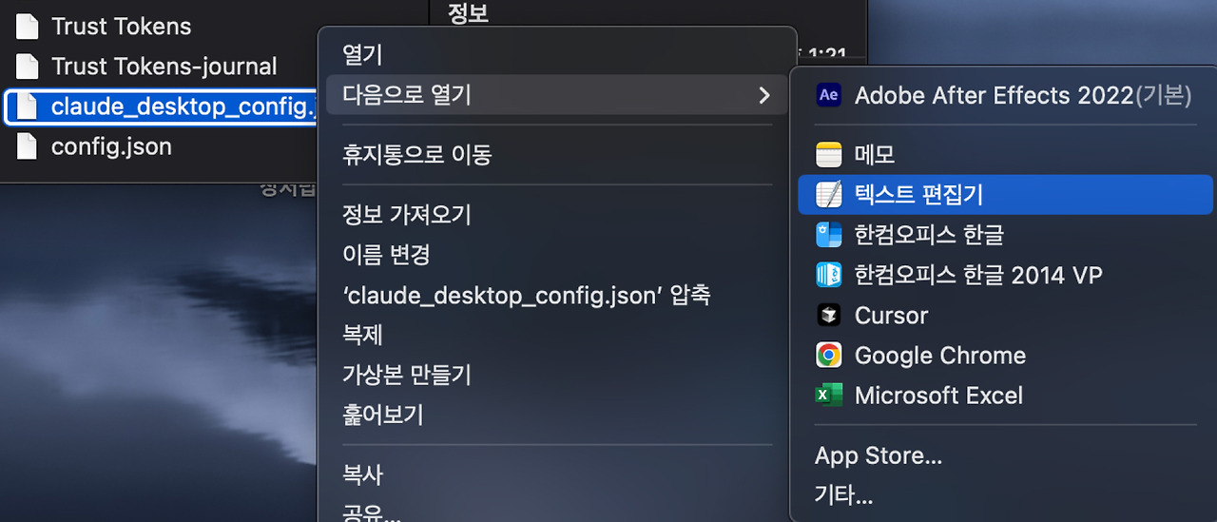The height and width of the screenshot is (522, 1217).
Task: Open file with Cursor
Action: [x=1006, y=316]
